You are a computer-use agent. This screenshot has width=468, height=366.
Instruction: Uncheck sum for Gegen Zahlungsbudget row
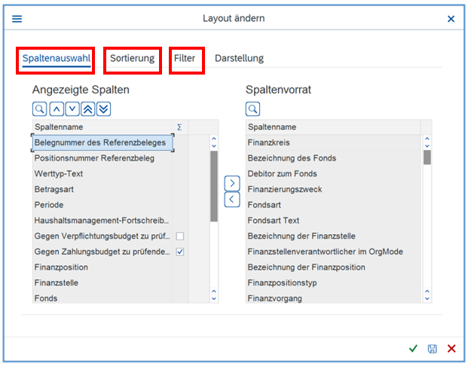tap(180, 252)
